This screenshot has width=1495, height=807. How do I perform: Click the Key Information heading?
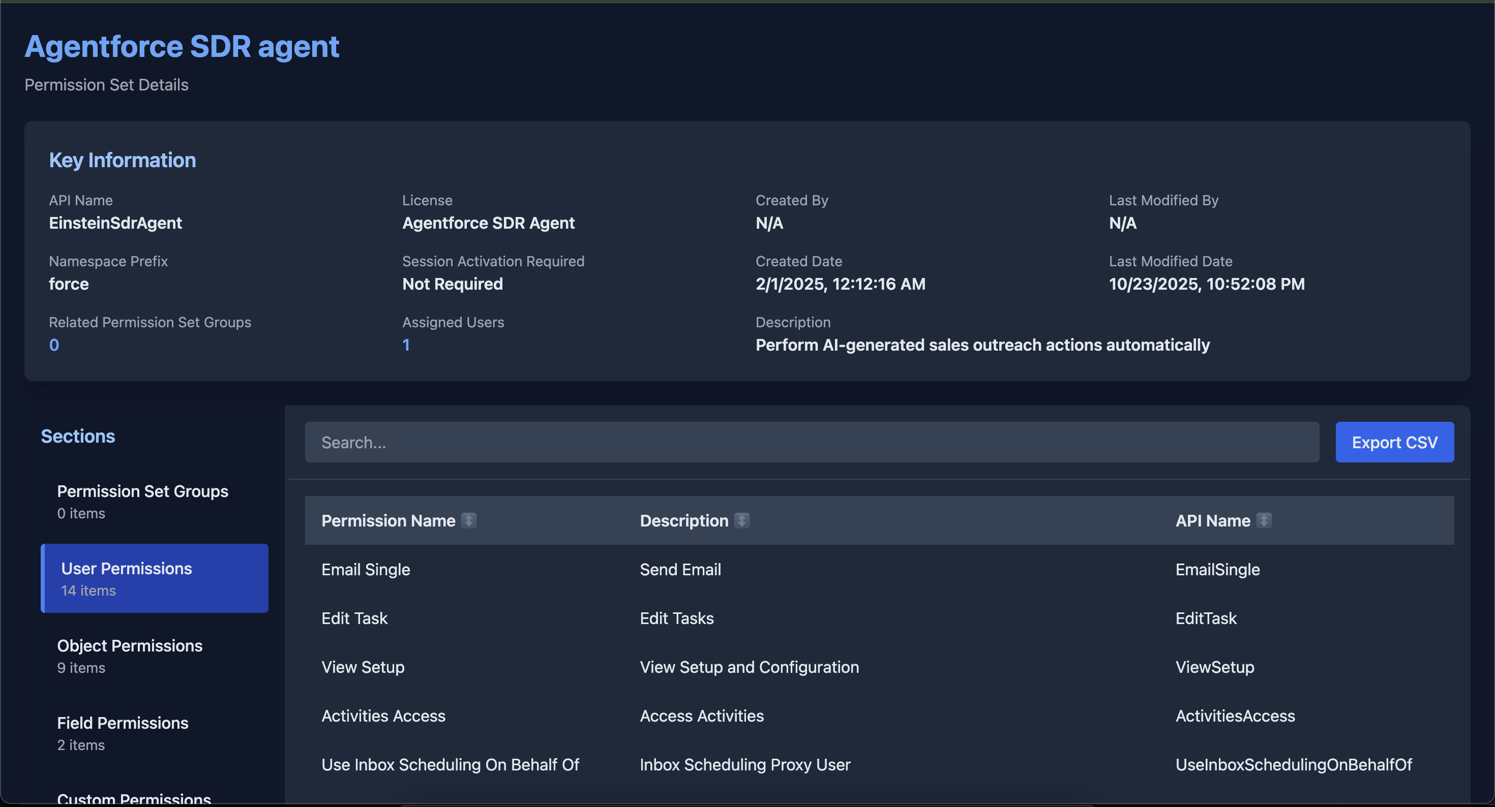point(123,160)
